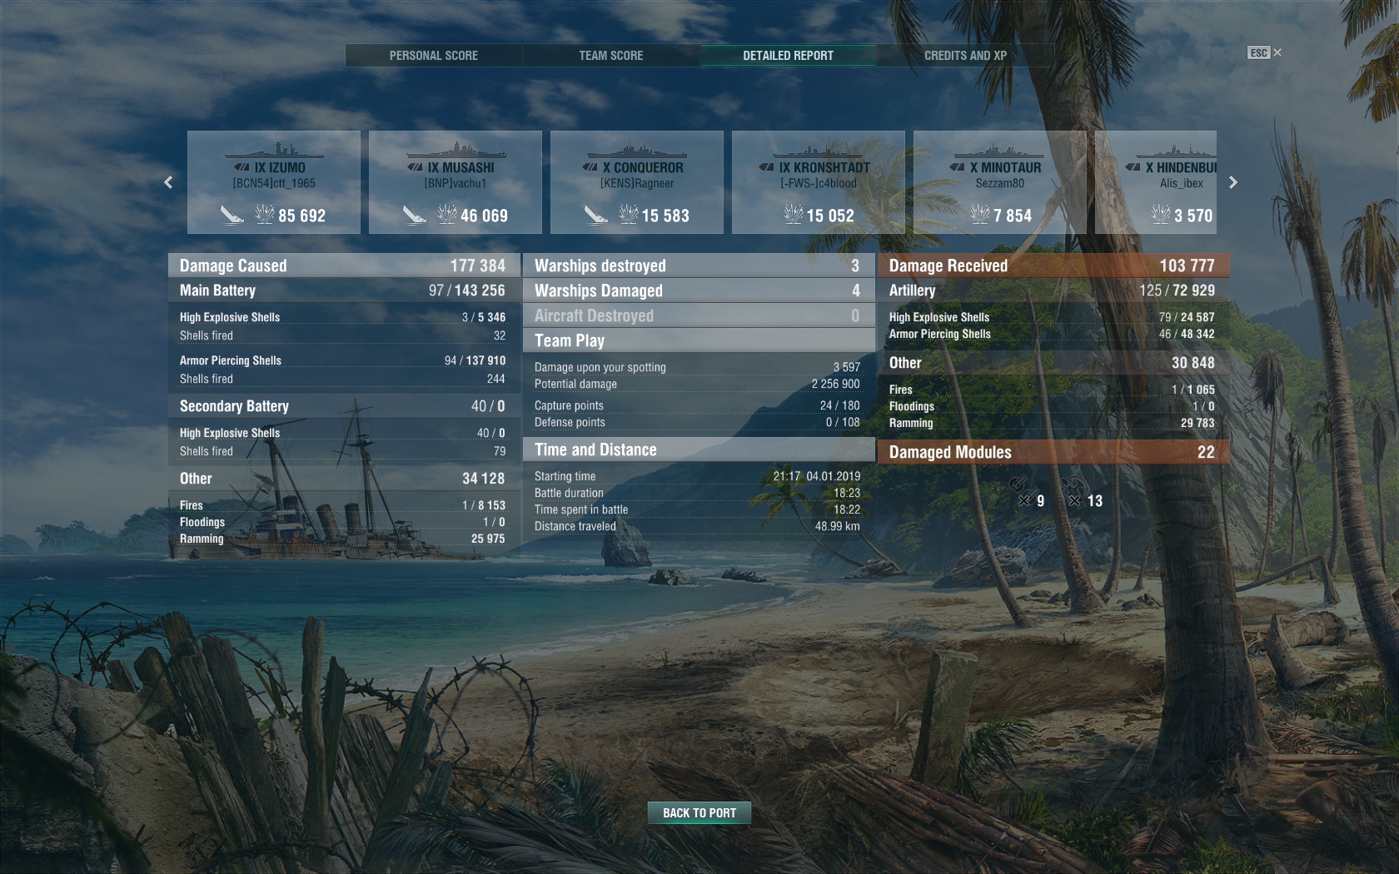Select the X Hindenburg ship card
Image resolution: width=1399 pixels, height=874 pixels.
click(1156, 181)
